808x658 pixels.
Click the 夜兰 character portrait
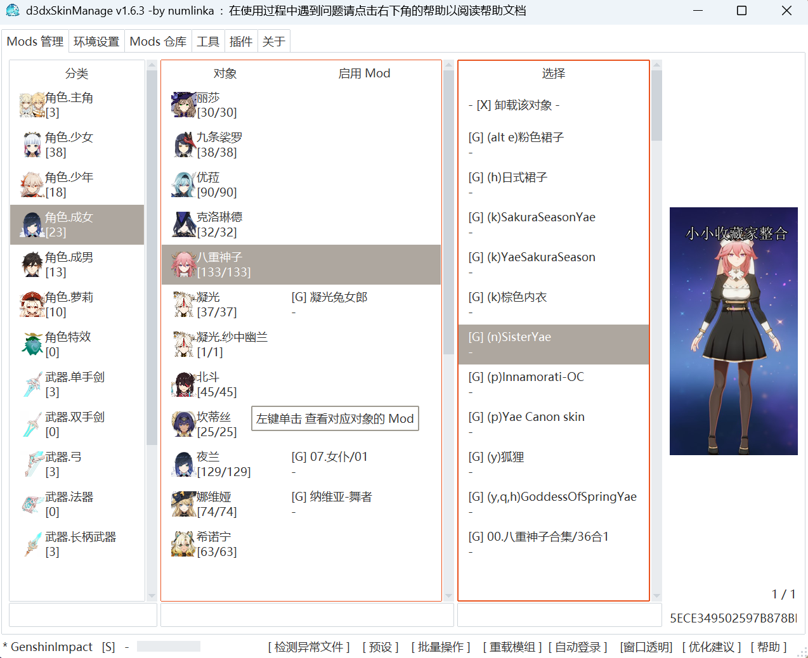pos(184,465)
